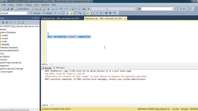
Task: Click the dbcc shrinkfile query line
Action: (69, 37)
